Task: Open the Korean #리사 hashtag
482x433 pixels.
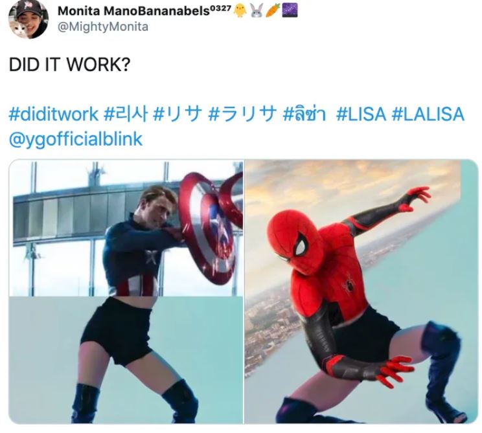Action: coord(126,114)
